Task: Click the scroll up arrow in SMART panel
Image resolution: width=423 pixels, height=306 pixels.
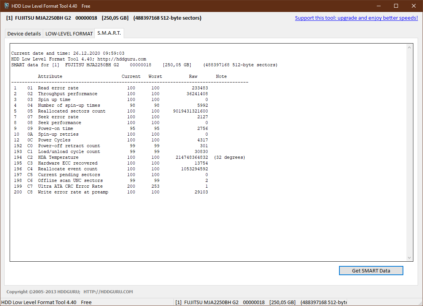Action: click(x=409, y=47)
